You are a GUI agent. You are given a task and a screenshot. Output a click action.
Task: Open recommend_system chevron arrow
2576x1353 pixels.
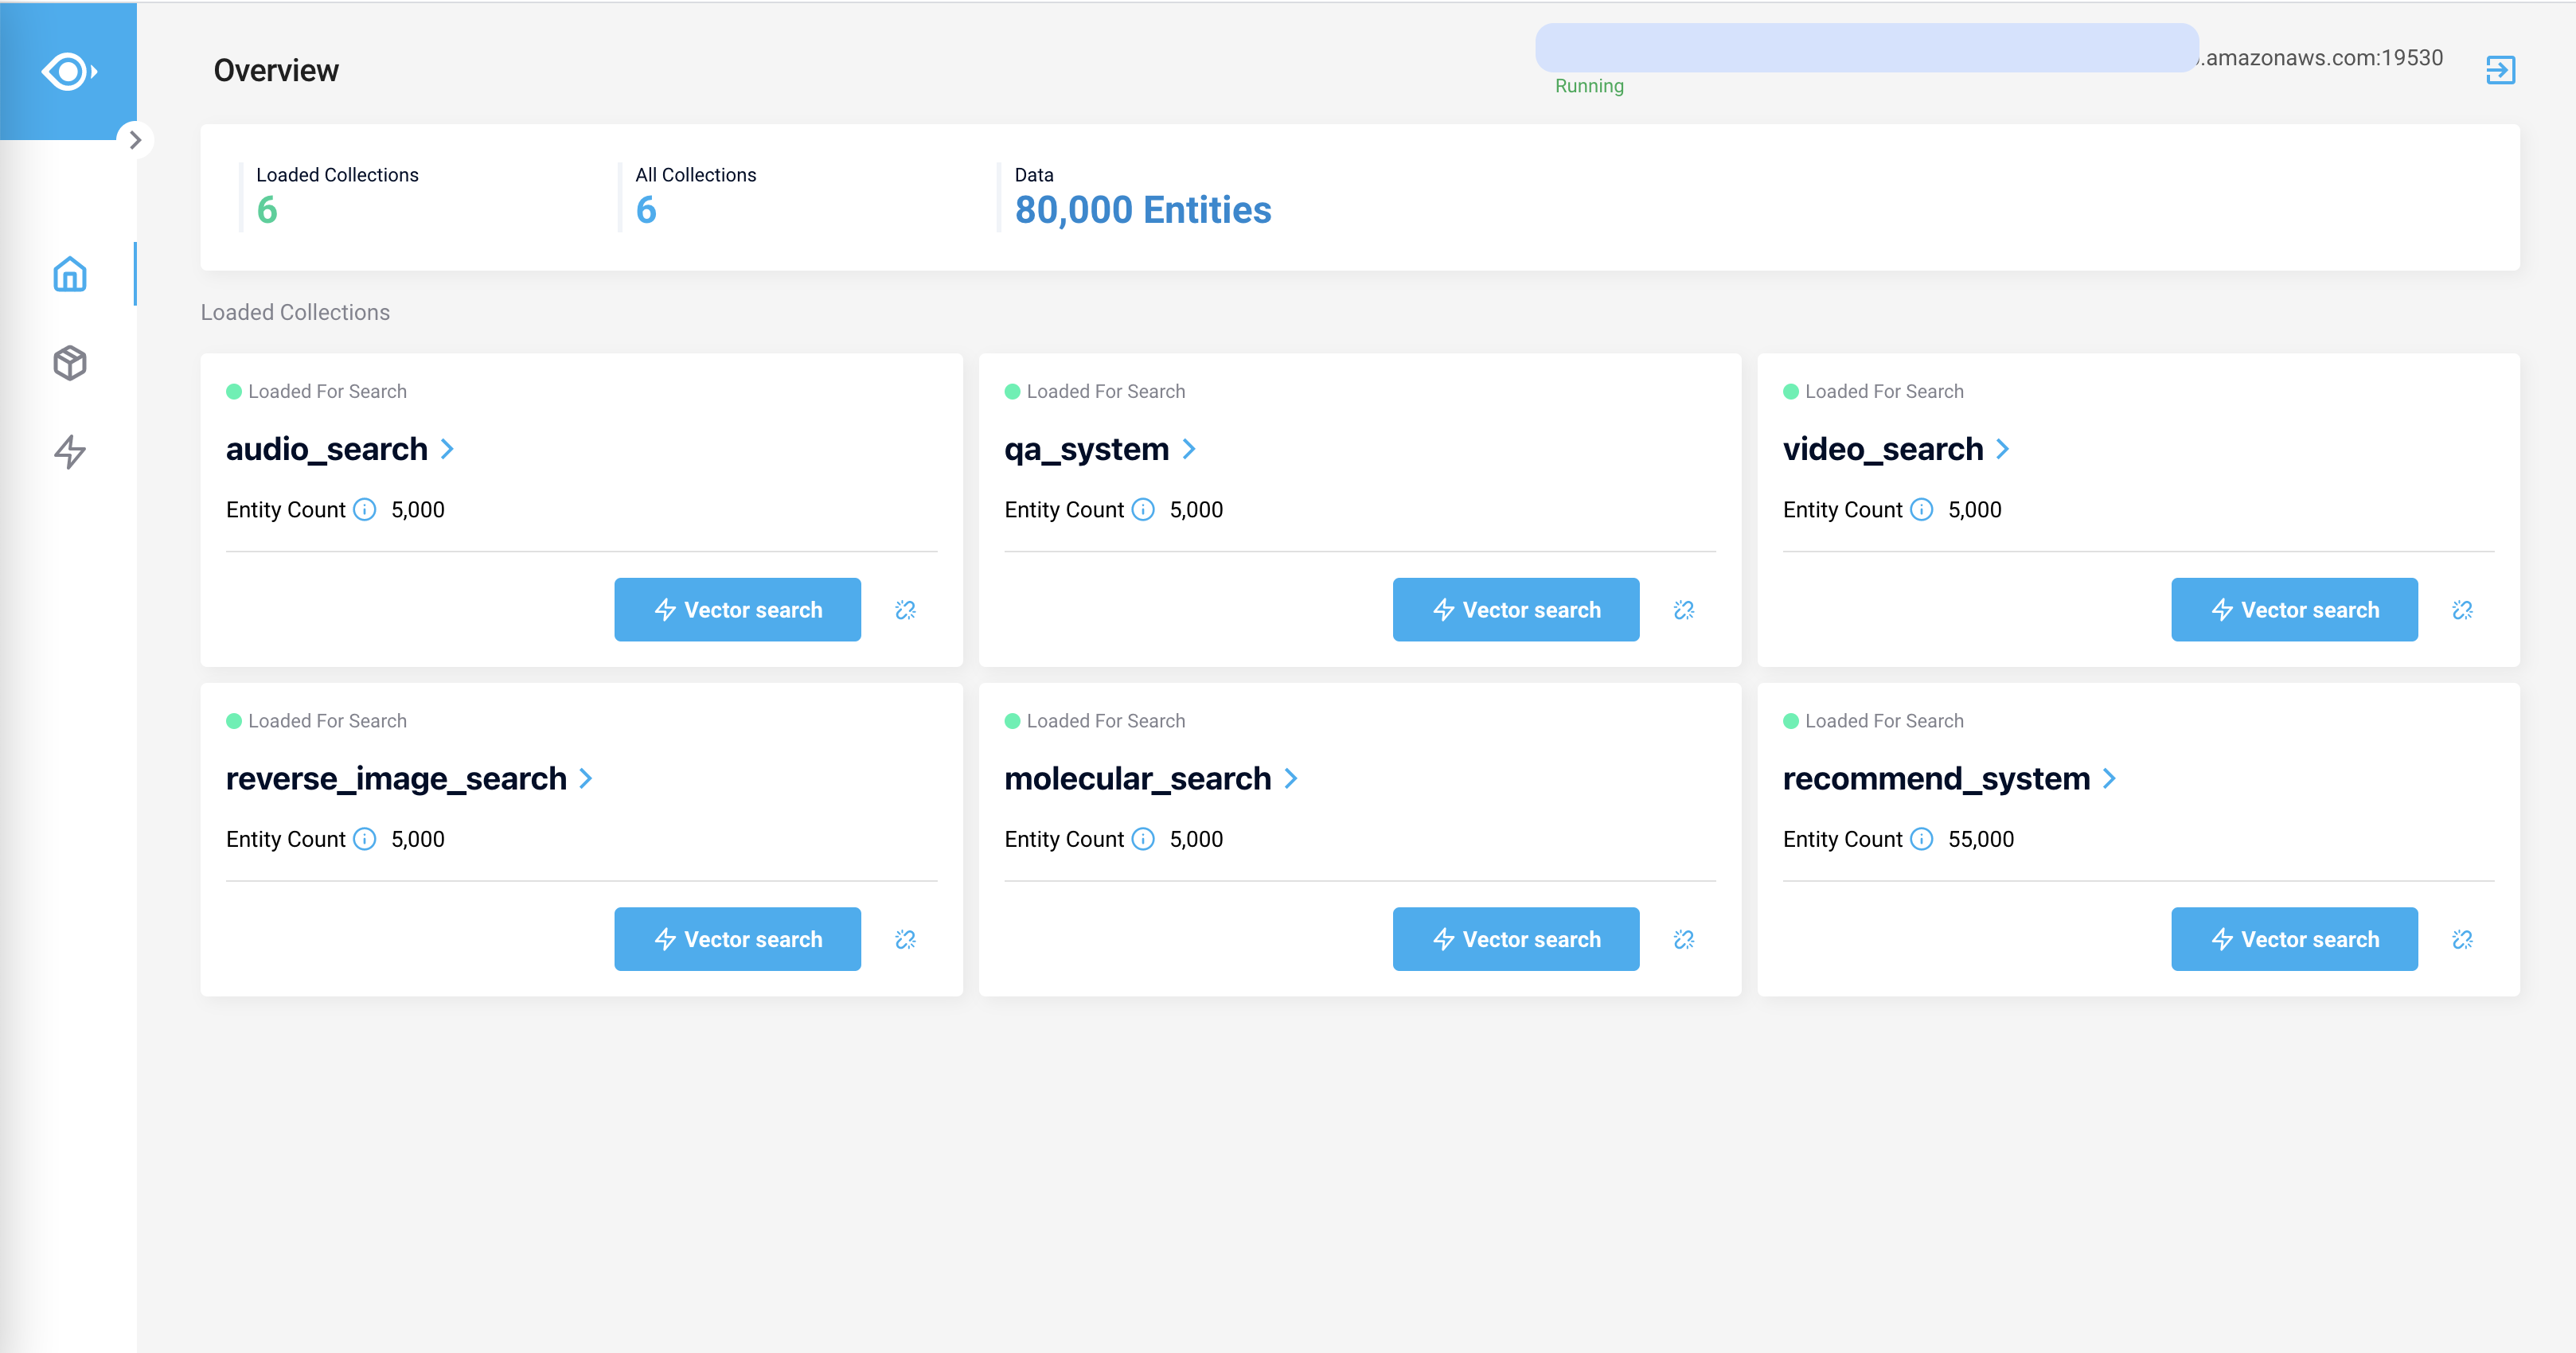pos(2109,778)
